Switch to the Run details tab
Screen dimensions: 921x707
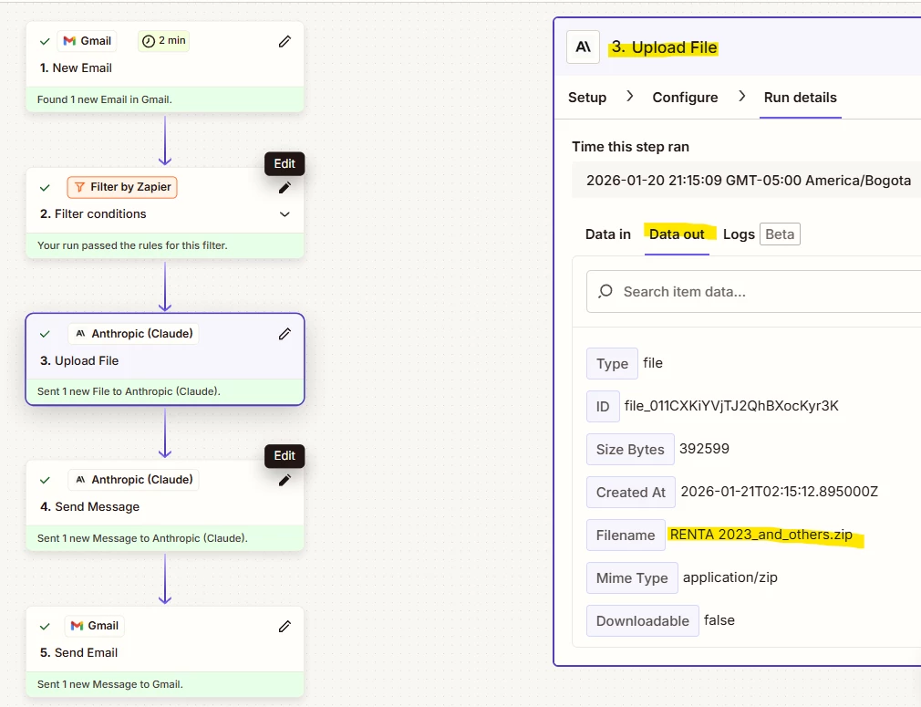(800, 98)
